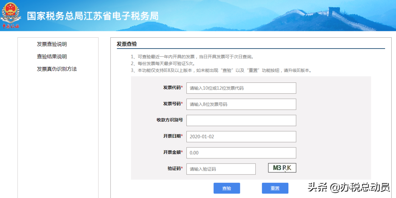Image resolution: width=396 pixels, height=198 pixels.
Task: Click into the 发票号码 input field
Action: pos(241,104)
